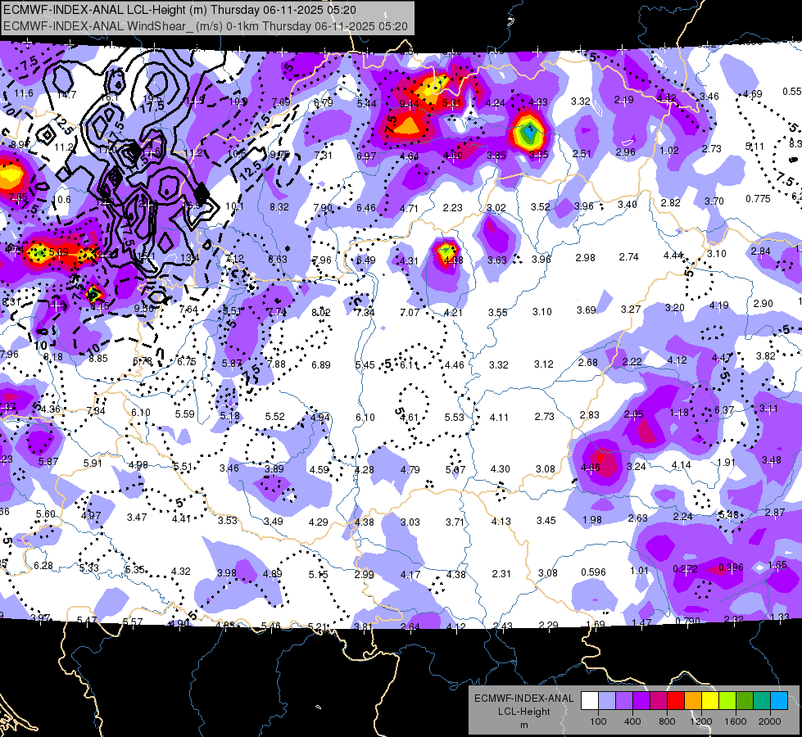Click the shear value 7.31

point(323,155)
